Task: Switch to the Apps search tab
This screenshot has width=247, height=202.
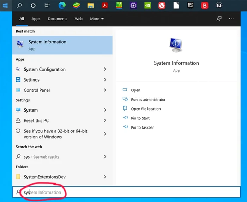Action: (x=36, y=19)
